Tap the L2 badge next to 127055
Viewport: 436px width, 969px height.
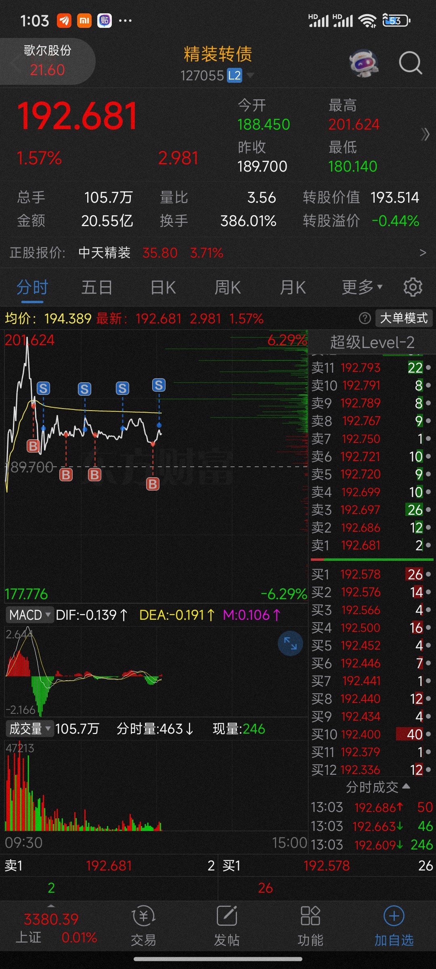coord(235,76)
